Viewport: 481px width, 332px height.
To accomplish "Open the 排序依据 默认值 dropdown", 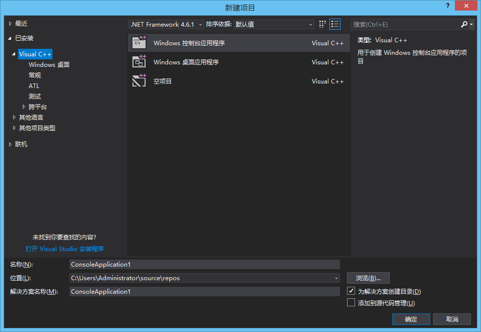I will pyautogui.click(x=274, y=25).
